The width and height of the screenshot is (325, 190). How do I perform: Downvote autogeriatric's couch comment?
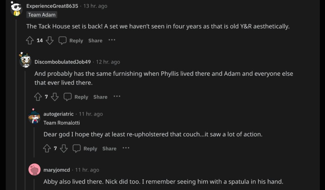[64, 148]
